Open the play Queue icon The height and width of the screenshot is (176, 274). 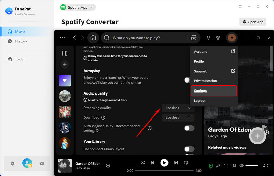click(226, 166)
